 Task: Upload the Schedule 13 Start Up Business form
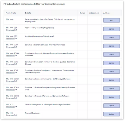[111, 88]
